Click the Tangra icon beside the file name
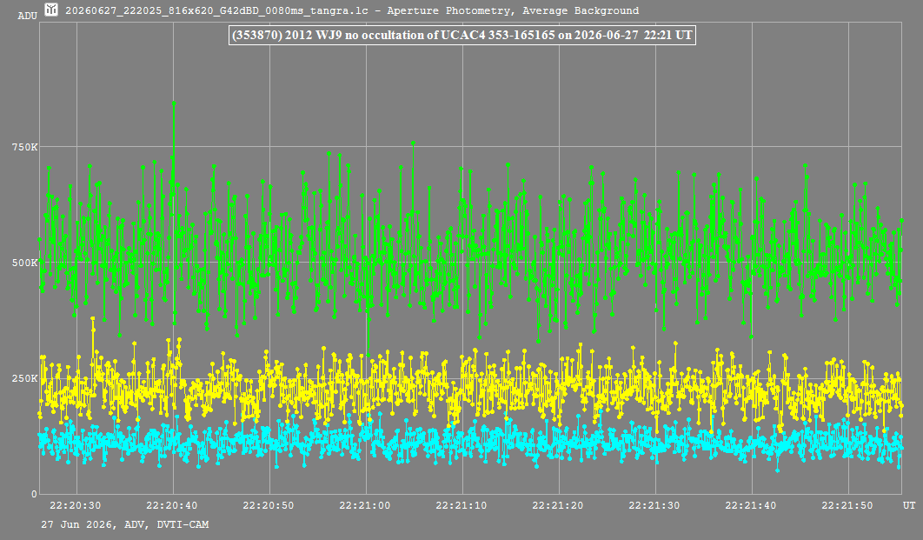The height and width of the screenshot is (540, 923). [x=51, y=10]
